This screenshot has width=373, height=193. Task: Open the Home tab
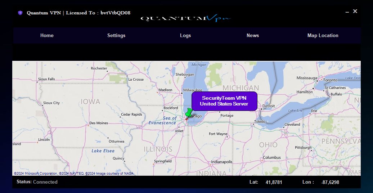click(47, 35)
